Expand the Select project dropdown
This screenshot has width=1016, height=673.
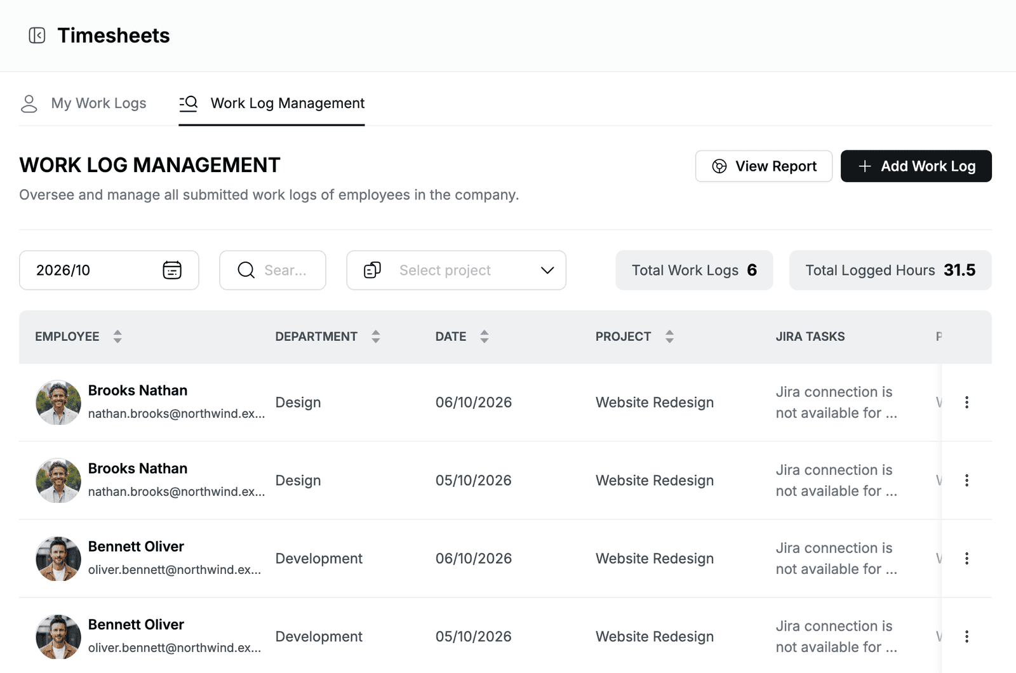(x=547, y=270)
